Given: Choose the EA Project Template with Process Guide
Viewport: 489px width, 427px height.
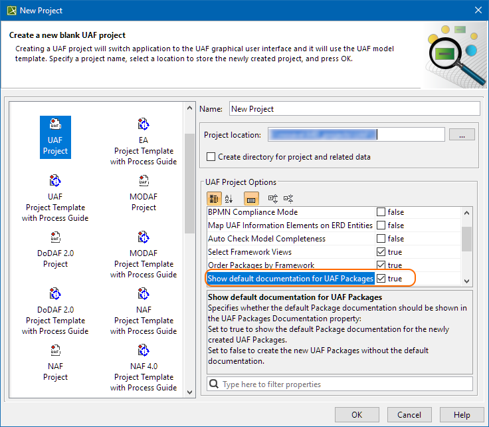Looking at the screenshot, I should pos(144,124).
